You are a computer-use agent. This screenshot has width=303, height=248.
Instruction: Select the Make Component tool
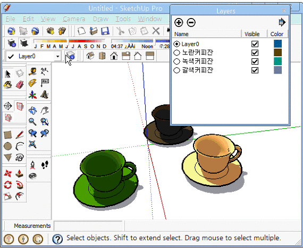20,74
